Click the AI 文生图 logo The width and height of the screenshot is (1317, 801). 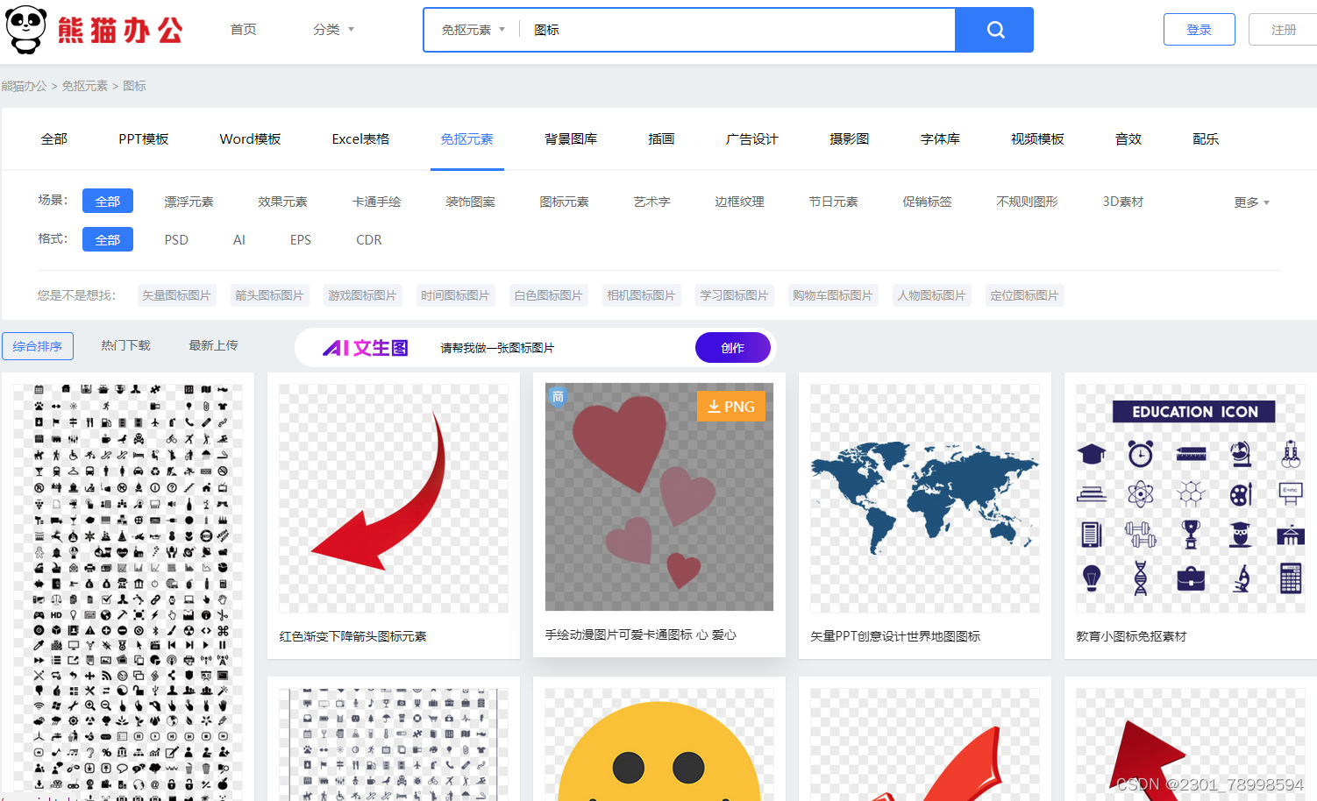(x=366, y=348)
